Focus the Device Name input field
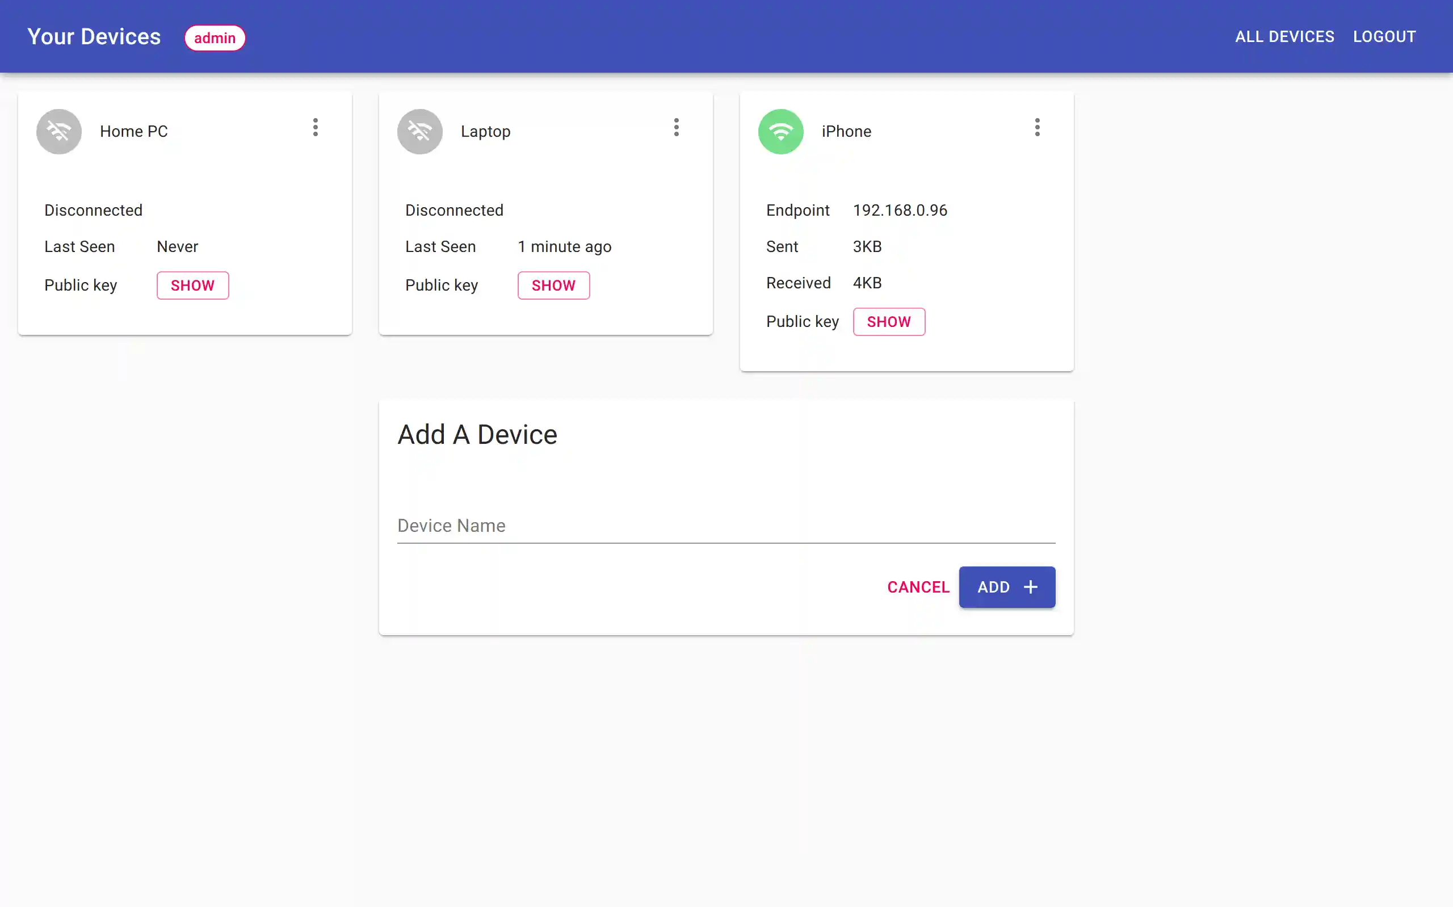This screenshot has width=1453, height=907. pos(725,526)
